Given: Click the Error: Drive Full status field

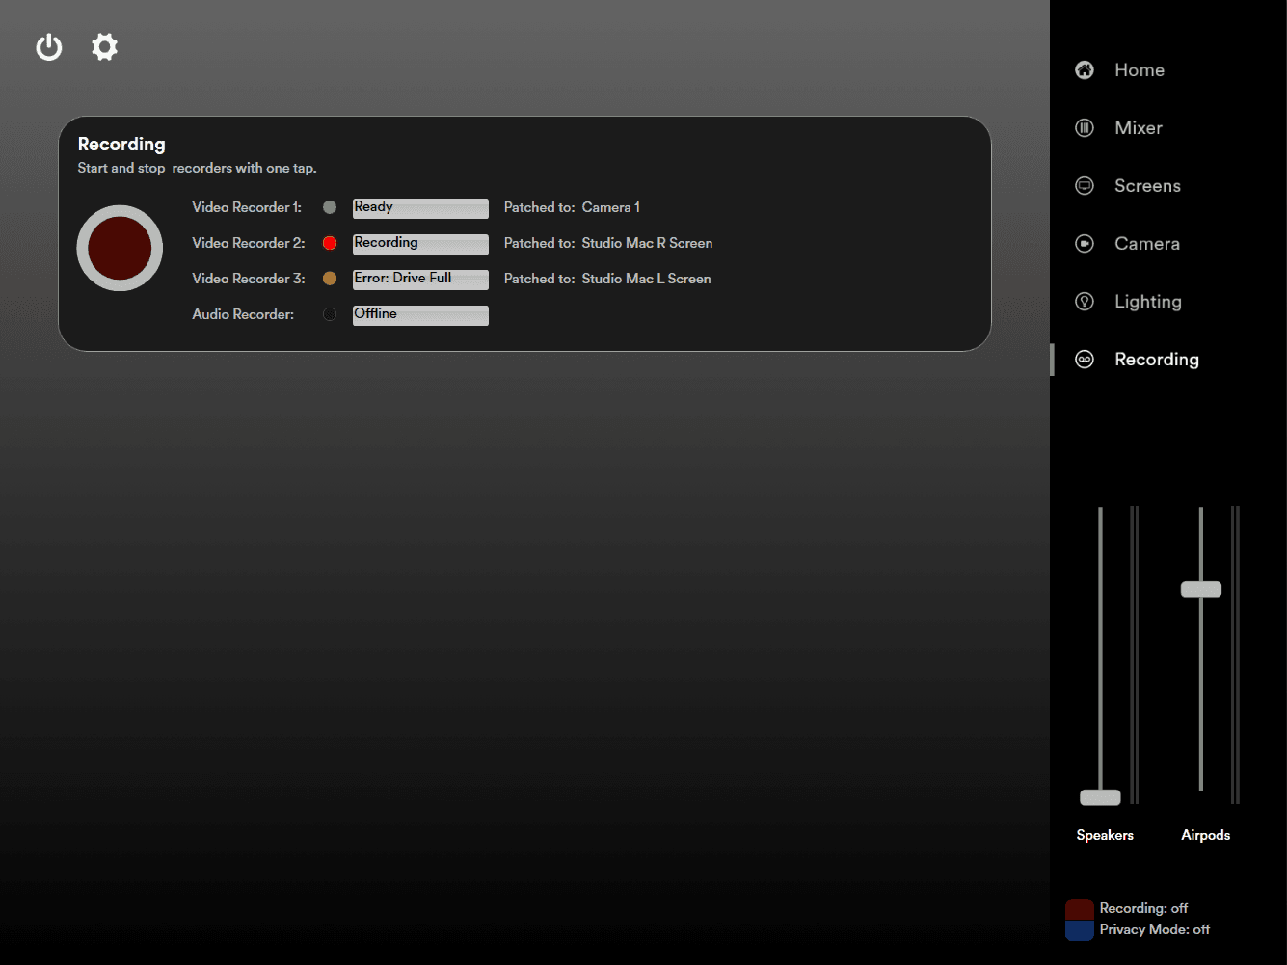Looking at the screenshot, I should pyautogui.click(x=420, y=280).
